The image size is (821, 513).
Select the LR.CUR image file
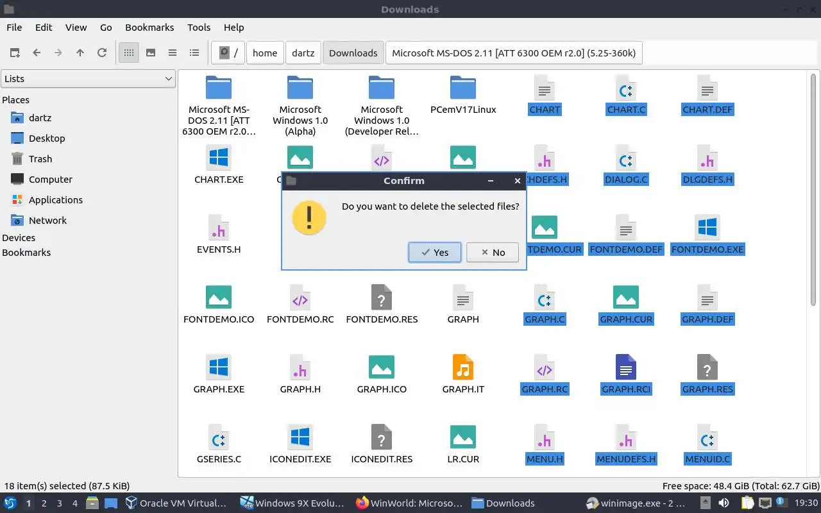(x=463, y=444)
